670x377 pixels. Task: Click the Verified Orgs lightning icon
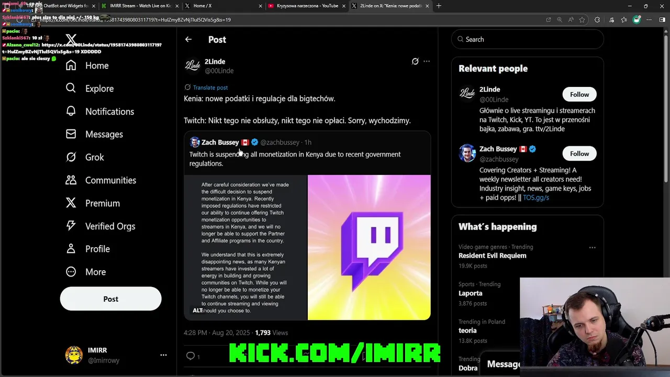71,226
